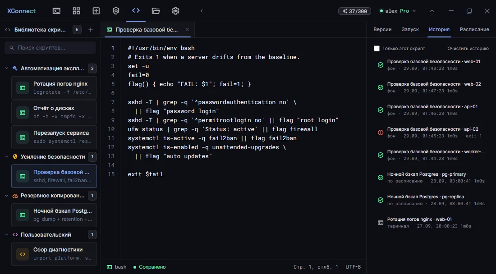The height and width of the screenshot is (274, 496).
Task: Open the api-01 security check history entry
Action: (432, 110)
